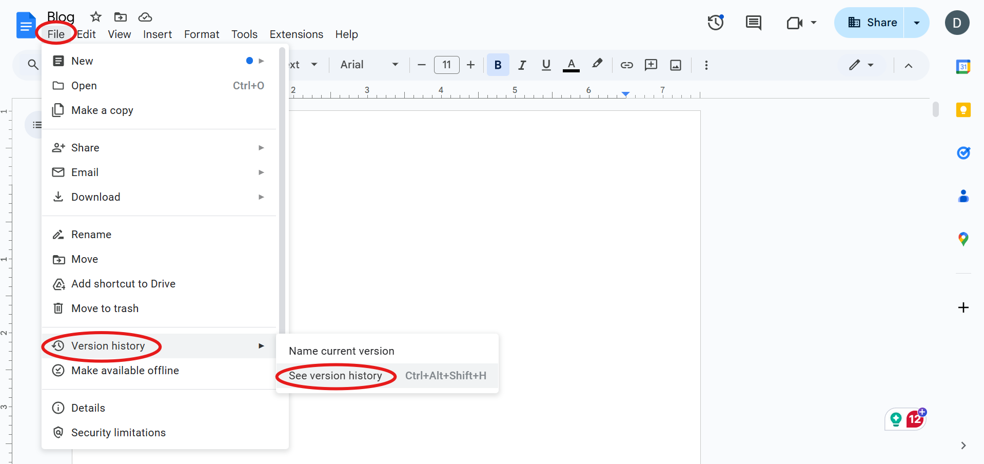Star the Blog document
Screen dimensions: 984x464
pos(95,16)
